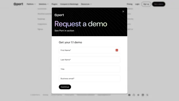This screenshot has width=179, height=101.
Task: Click the red password manager icon in First Name
Action: tap(117, 50)
